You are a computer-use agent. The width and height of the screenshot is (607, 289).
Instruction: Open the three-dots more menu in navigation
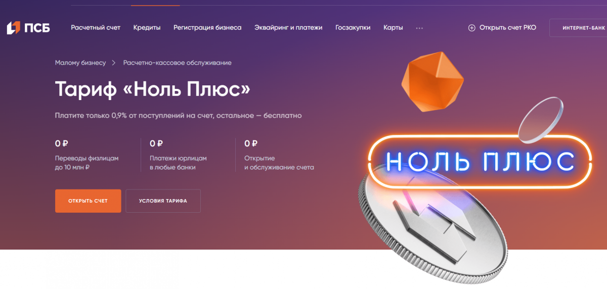pos(419,28)
